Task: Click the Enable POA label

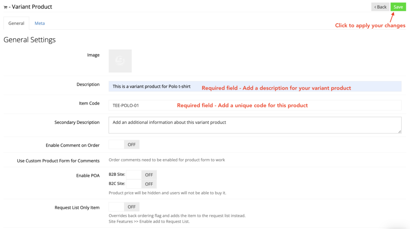Action: pos(88,175)
